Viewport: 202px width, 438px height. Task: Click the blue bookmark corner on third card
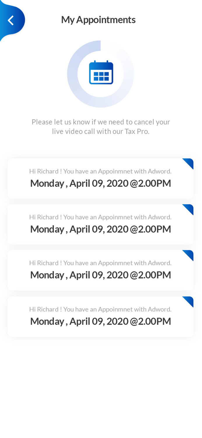(x=188, y=255)
